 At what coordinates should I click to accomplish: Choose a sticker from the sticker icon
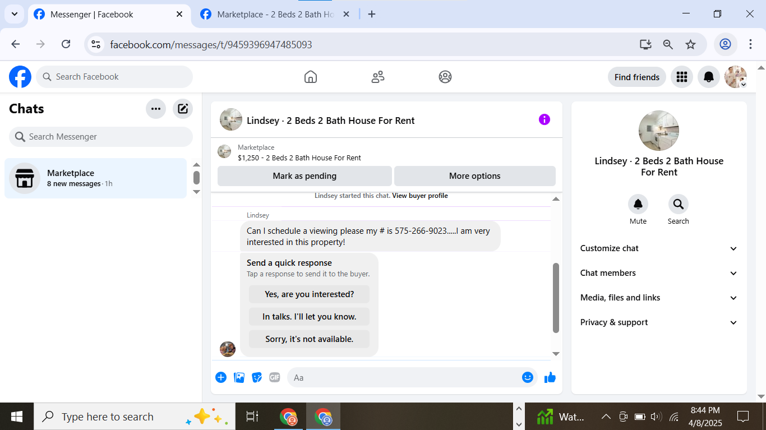[257, 377]
